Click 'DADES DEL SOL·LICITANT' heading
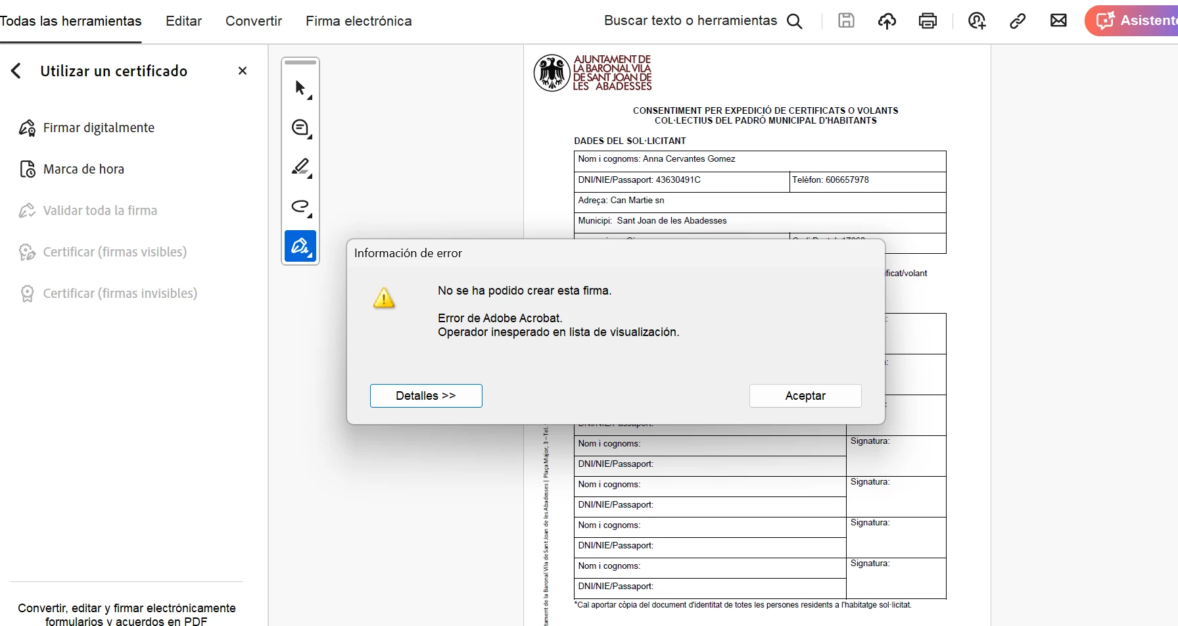 (630, 141)
